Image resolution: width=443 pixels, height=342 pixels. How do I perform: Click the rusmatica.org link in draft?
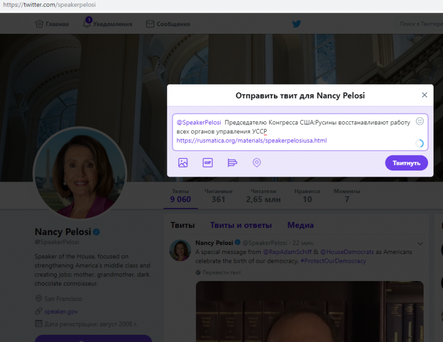(251, 141)
